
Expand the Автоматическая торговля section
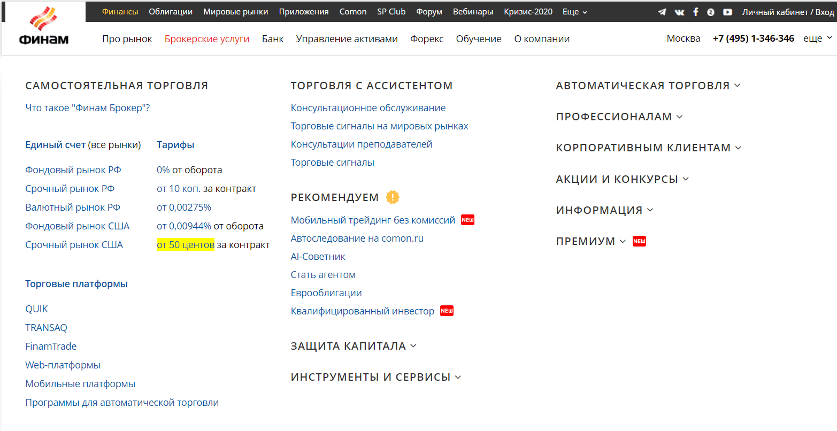pyautogui.click(x=648, y=86)
